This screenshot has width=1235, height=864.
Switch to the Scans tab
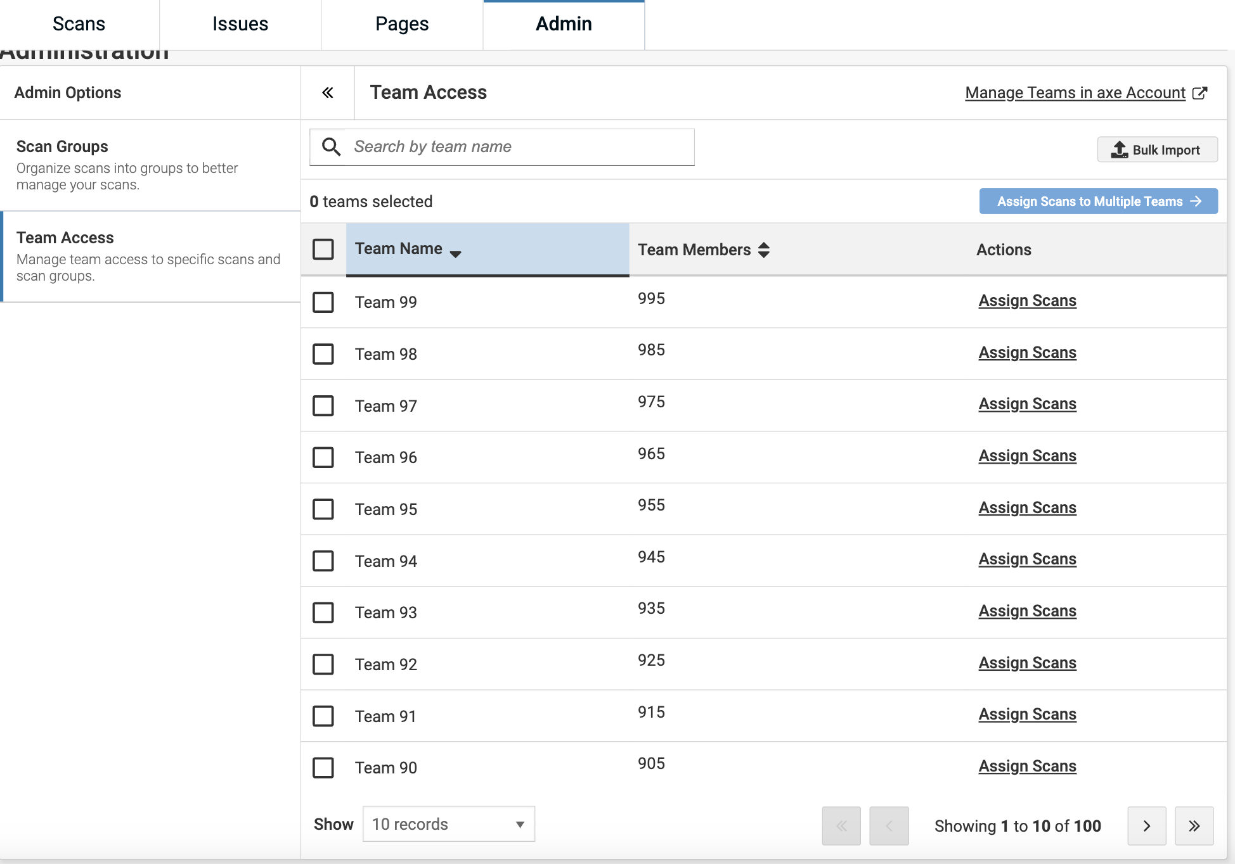coord(79,24)
